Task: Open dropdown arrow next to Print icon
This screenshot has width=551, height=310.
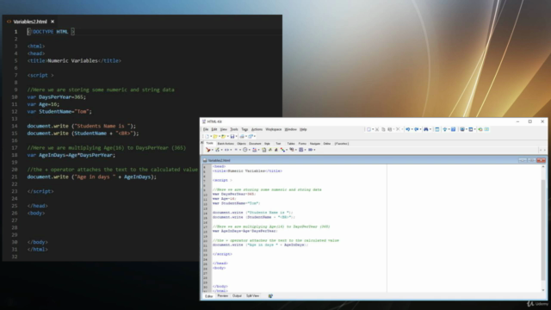Action: tap(246, 136)
